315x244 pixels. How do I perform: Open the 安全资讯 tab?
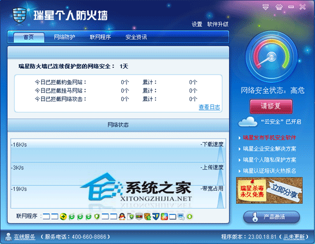(136, 37)
